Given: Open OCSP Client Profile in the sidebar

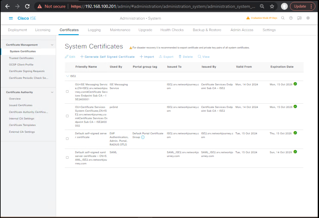Looking at the screenshot, I should coord(21,65).
